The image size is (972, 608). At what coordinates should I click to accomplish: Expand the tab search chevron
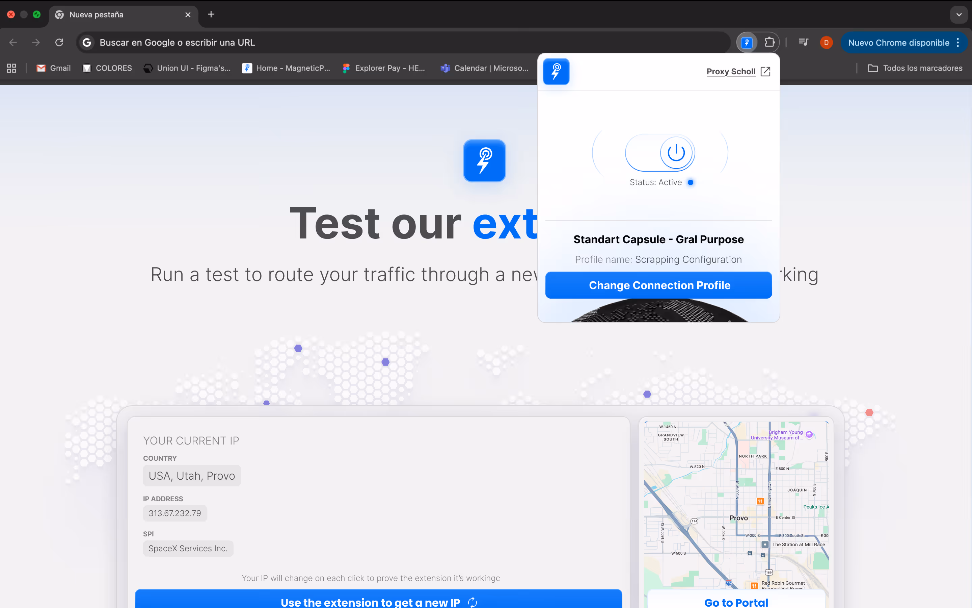coord(959,15)
